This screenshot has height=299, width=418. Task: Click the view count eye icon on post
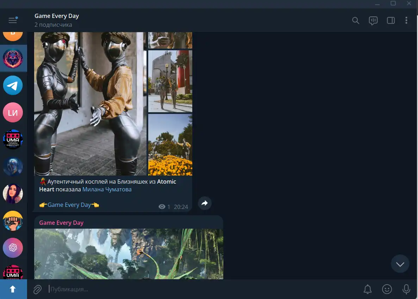click(x=162, y=206)
